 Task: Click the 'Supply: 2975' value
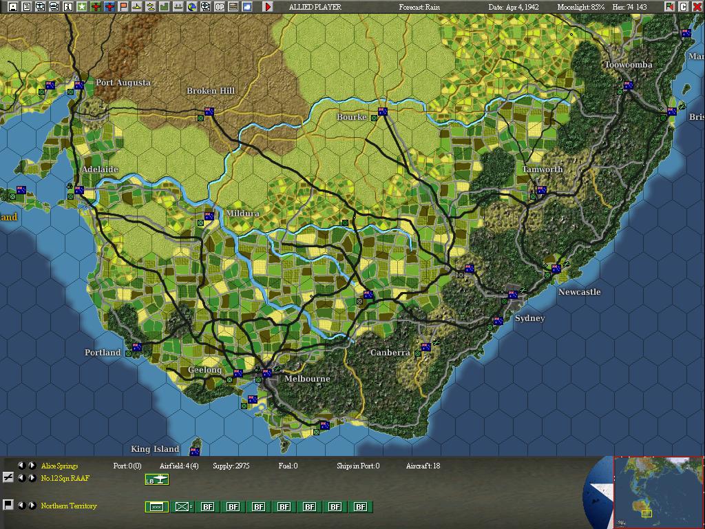point(231,466)
